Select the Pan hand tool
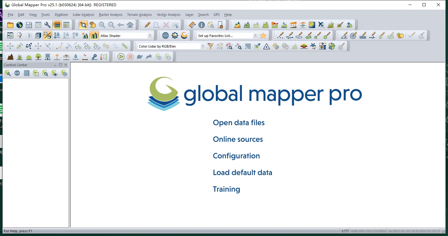Viewport: 448px width, 236px height. pyautogui.click(x=92, y=25)
